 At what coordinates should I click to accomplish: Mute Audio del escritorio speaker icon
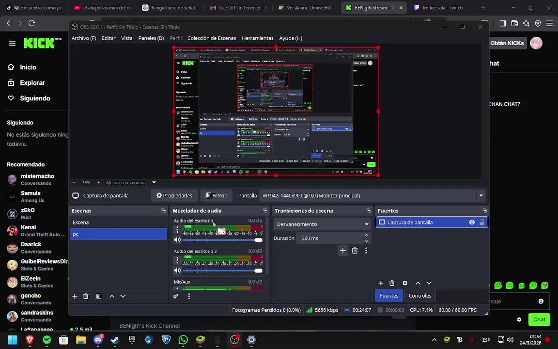[177, 239]
